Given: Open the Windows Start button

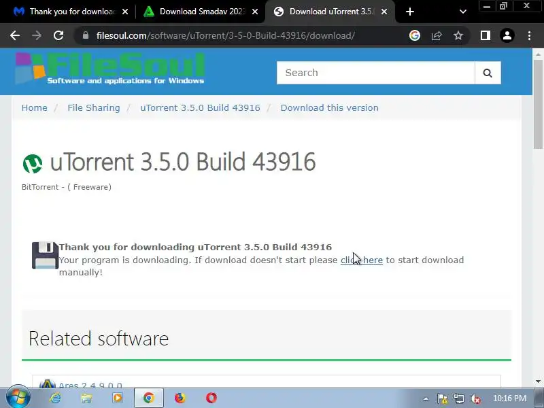Looking at the screenshot, I should [18, 398].
